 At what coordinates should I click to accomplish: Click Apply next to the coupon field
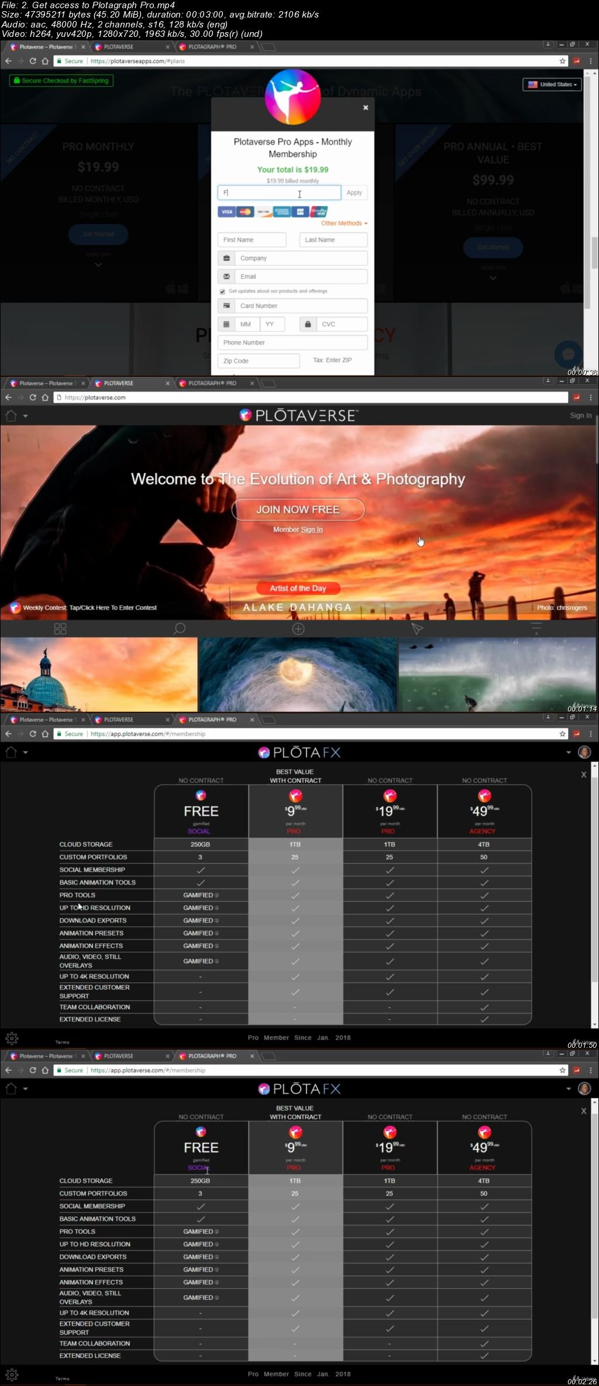pos(354,192)
